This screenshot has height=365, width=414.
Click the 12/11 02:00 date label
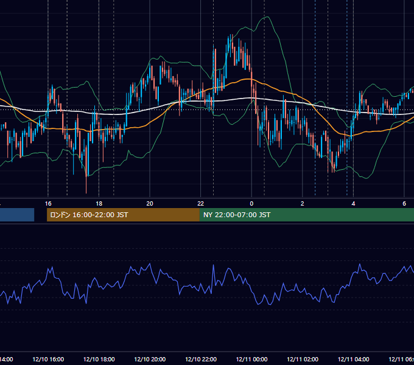[303, 359]
